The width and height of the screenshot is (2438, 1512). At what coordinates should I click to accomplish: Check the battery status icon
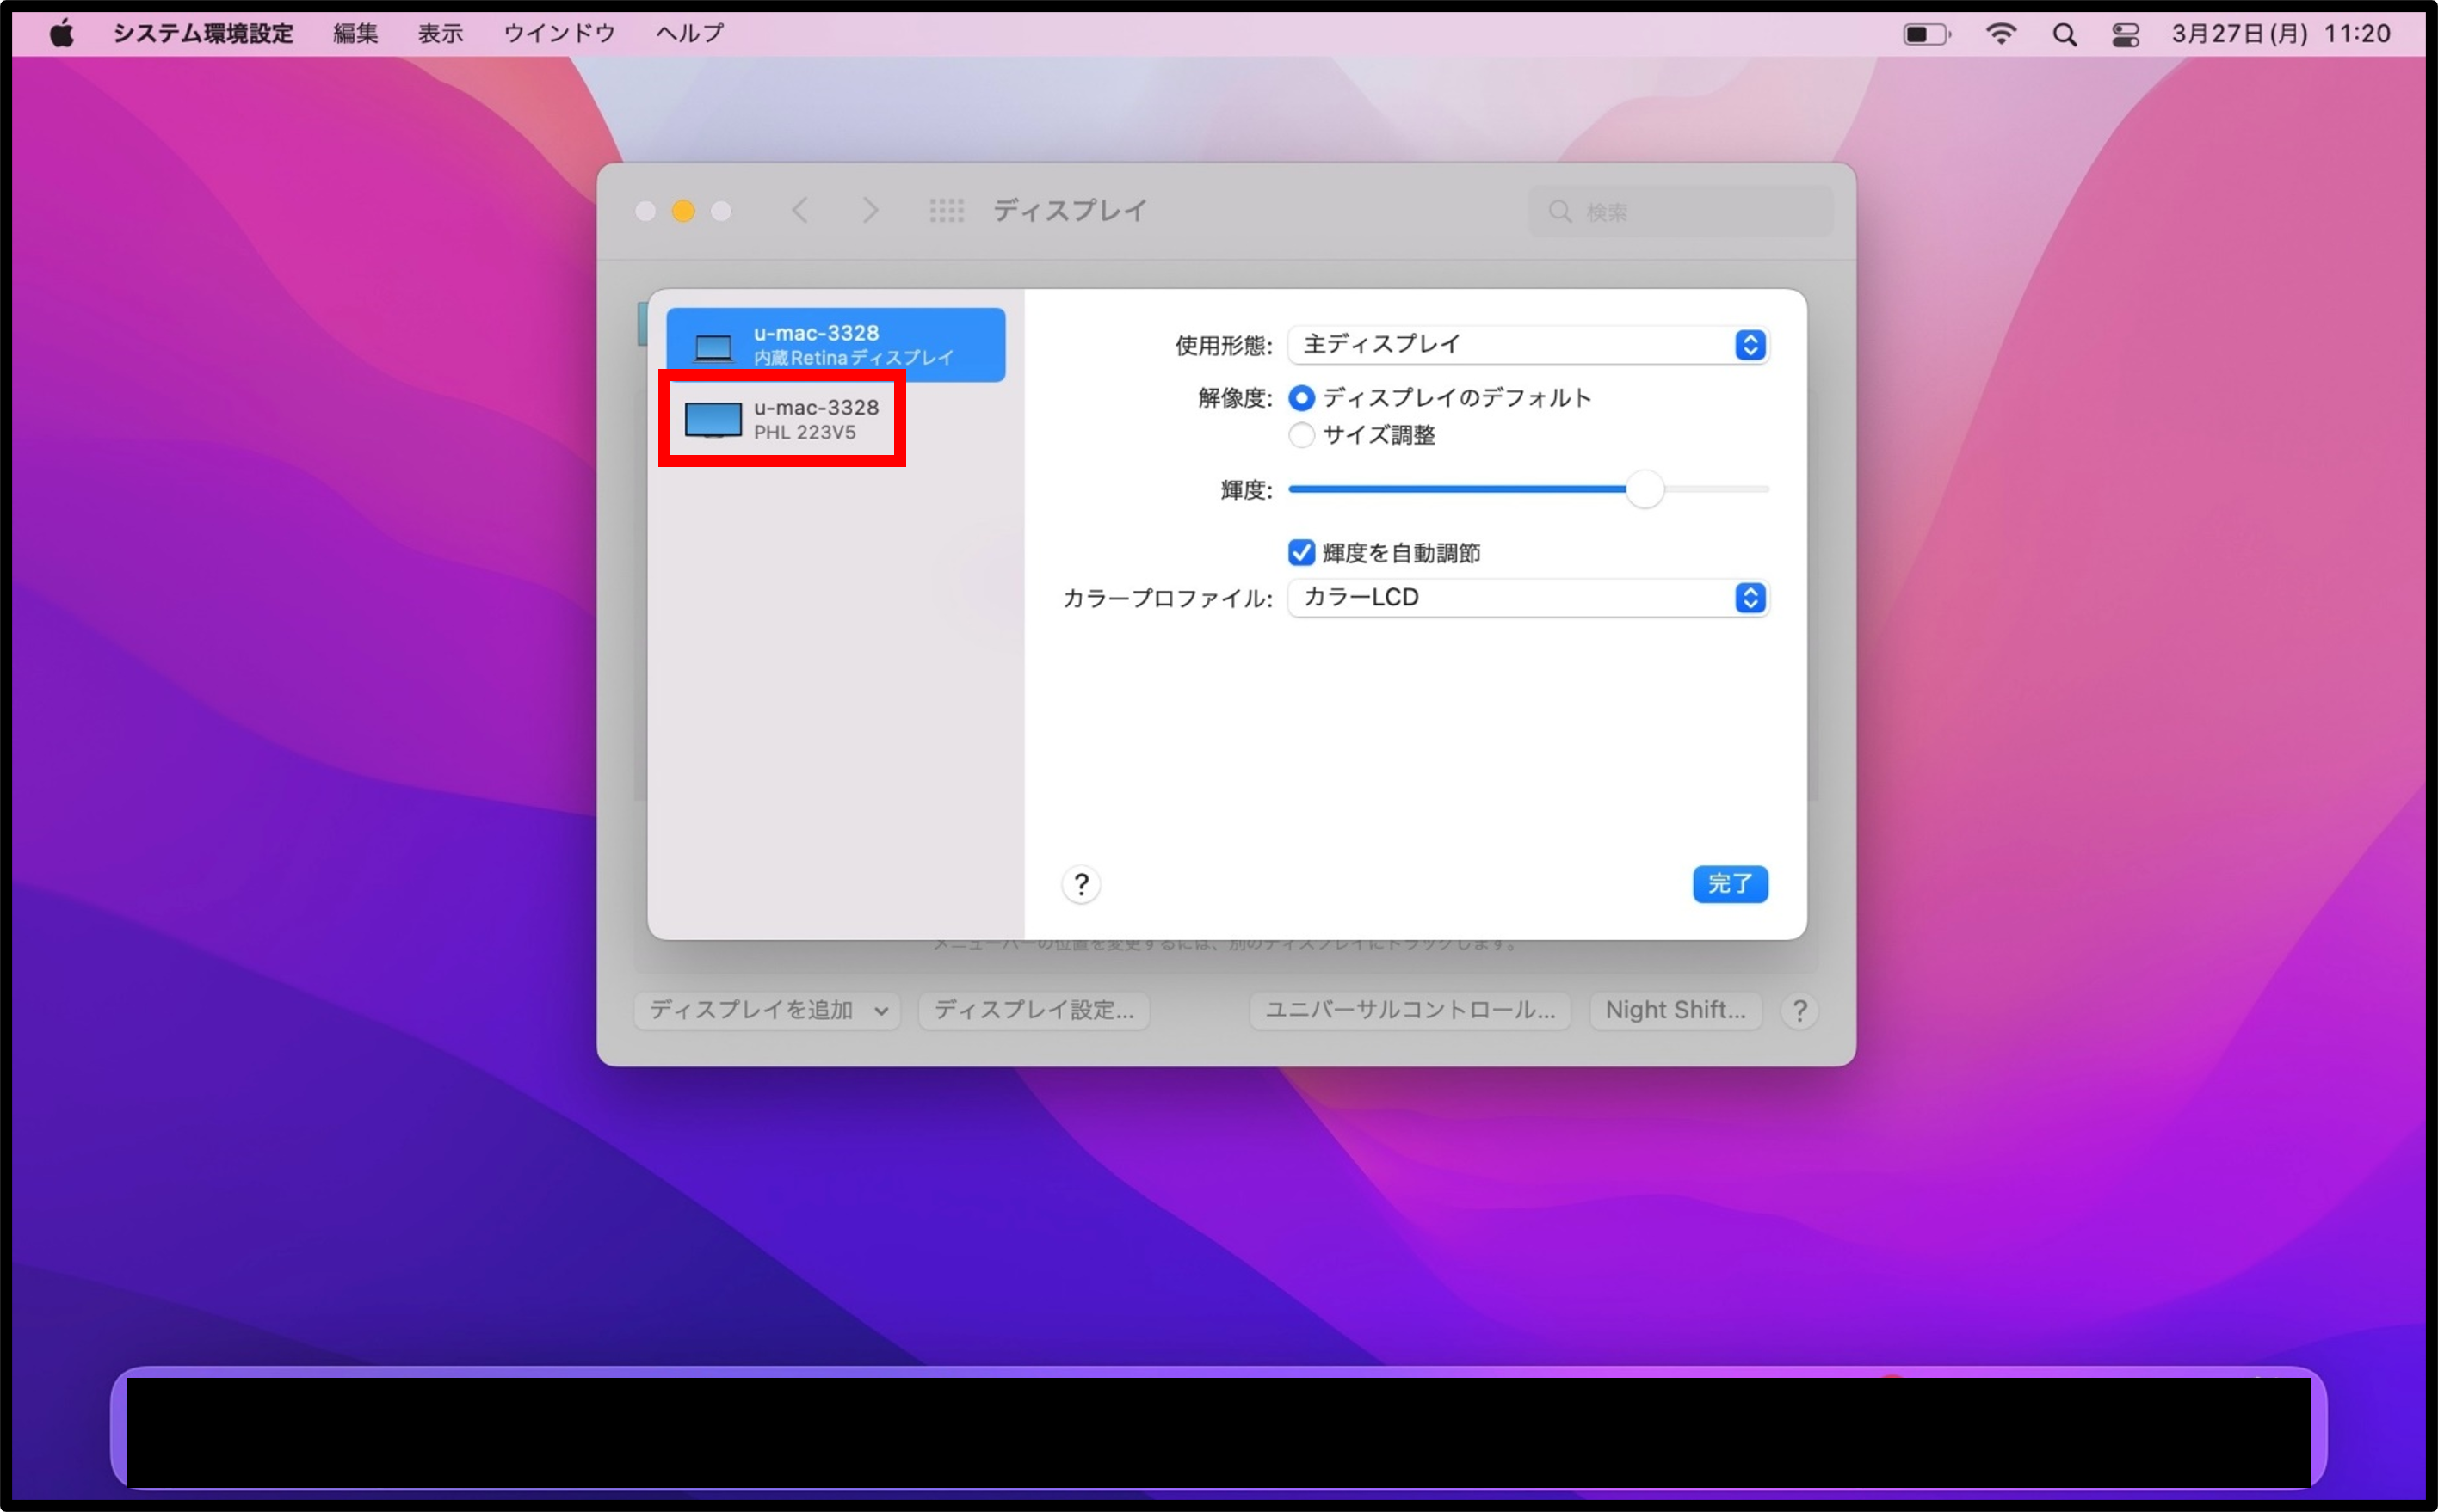click(x=1926, y=34)
